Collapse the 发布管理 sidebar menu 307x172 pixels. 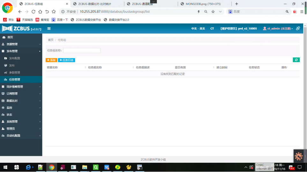(x=21, y=51)
